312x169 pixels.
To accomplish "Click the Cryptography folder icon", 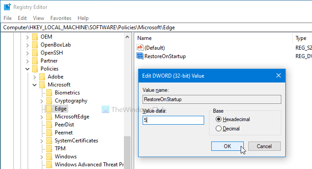I will (49, 101).
